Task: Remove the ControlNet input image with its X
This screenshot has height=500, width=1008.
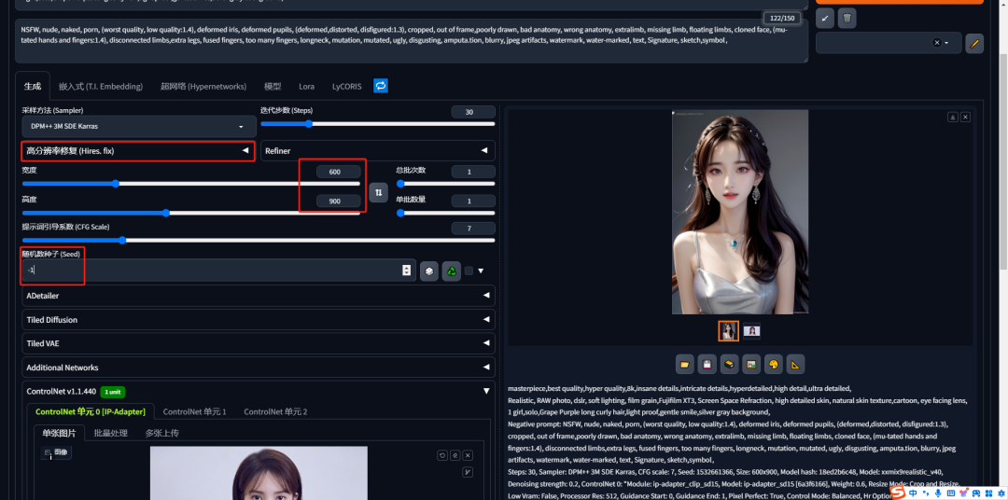Action: pos(468,455)
